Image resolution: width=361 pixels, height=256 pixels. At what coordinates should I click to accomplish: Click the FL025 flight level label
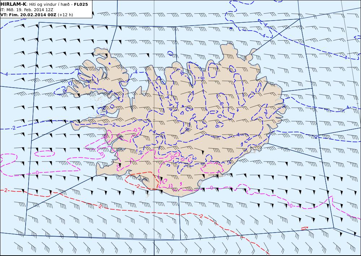[x=81, y=4]
